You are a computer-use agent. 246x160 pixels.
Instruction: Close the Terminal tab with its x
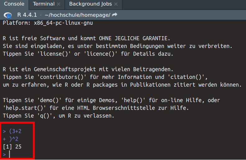pos(58,4)
